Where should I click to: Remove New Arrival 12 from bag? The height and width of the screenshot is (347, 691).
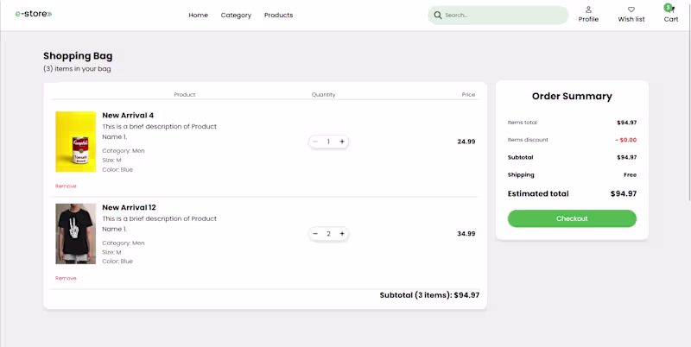point(66,278)
